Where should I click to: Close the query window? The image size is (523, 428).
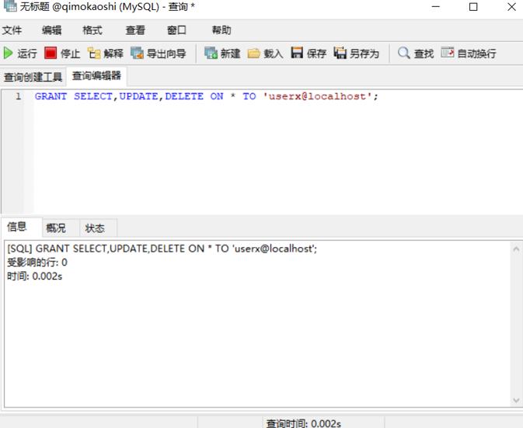(511, 7)
